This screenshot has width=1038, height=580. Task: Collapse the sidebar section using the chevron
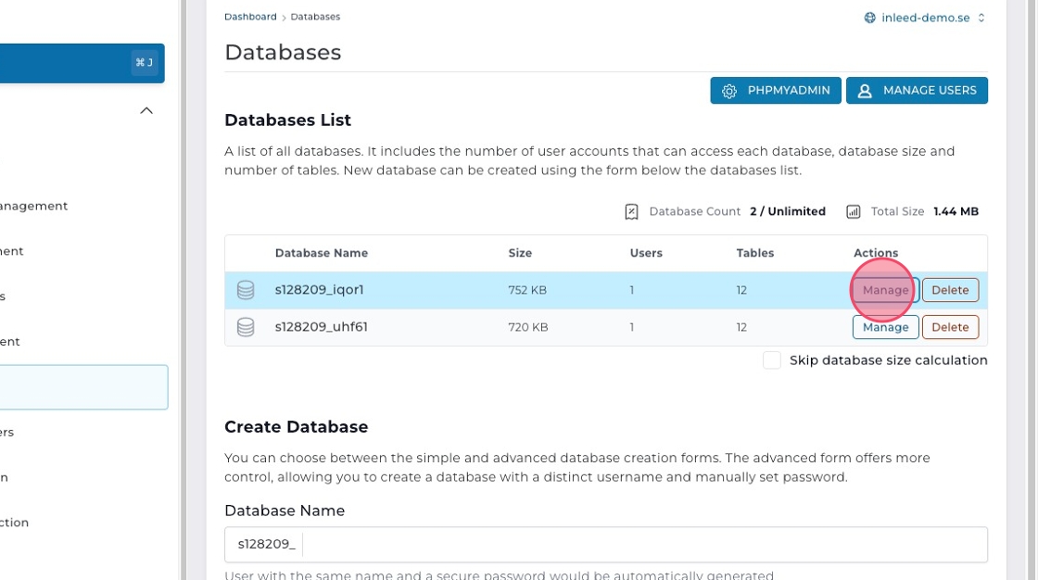146,110
